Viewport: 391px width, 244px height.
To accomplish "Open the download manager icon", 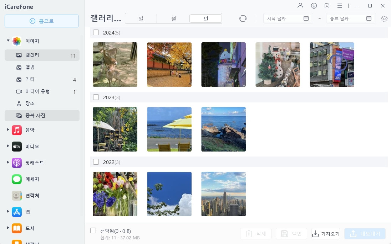I will pyautogui.click(x=314, y=6).
